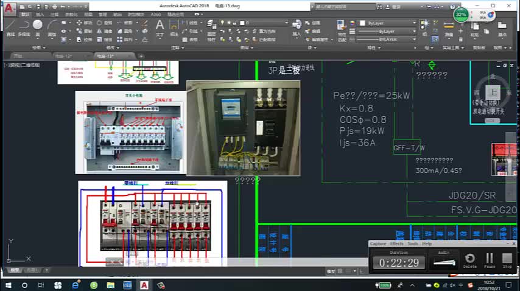Expand the Block panel flyout
Viewport: 520px width, 291px height.
[312, 47]
